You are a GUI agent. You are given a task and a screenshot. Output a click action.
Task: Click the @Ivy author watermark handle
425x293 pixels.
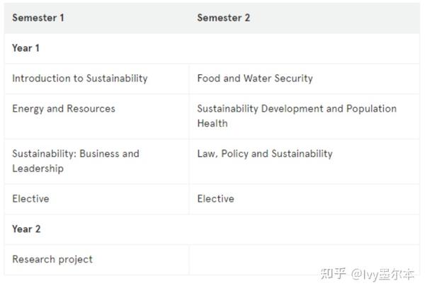(x=382, y=275)
